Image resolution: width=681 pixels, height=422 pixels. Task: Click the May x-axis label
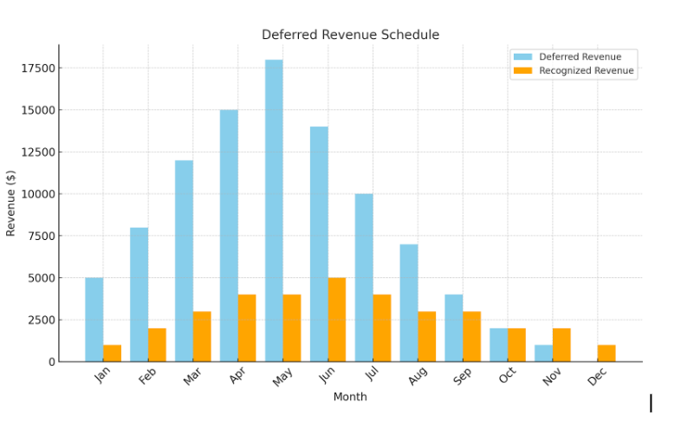click(282, 377)
